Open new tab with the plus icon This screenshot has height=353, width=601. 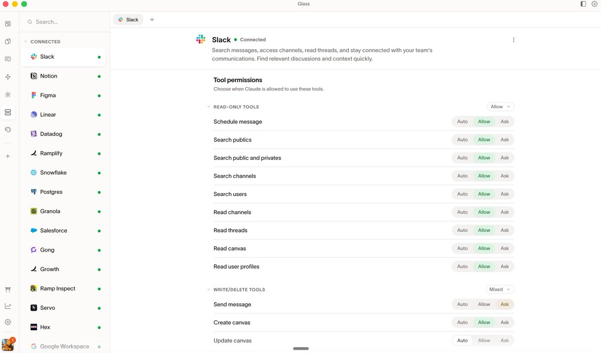pyautogui.click(x=152, y=20)
